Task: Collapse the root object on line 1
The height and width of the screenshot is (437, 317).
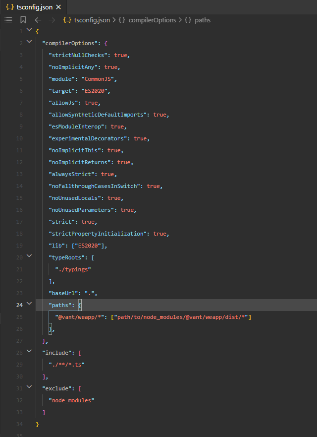Action: [29, 30]
